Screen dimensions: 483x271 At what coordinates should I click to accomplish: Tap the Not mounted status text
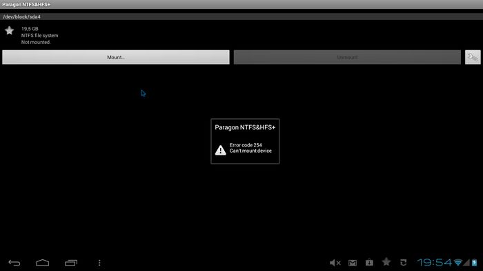[36, 43]
